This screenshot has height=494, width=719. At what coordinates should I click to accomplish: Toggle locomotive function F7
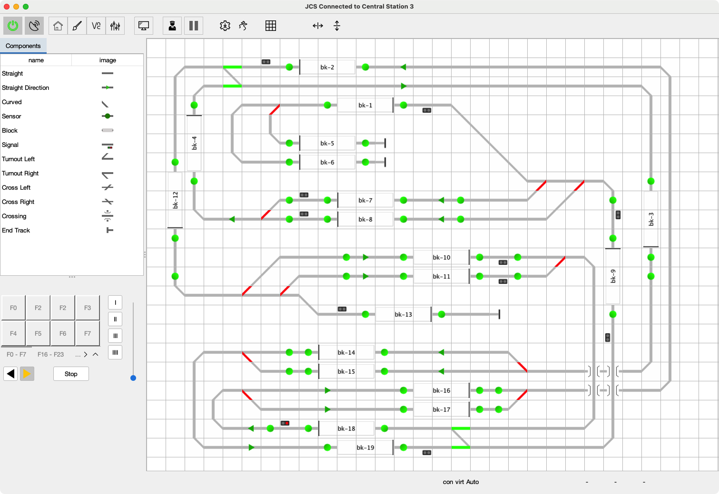[88, 333]
